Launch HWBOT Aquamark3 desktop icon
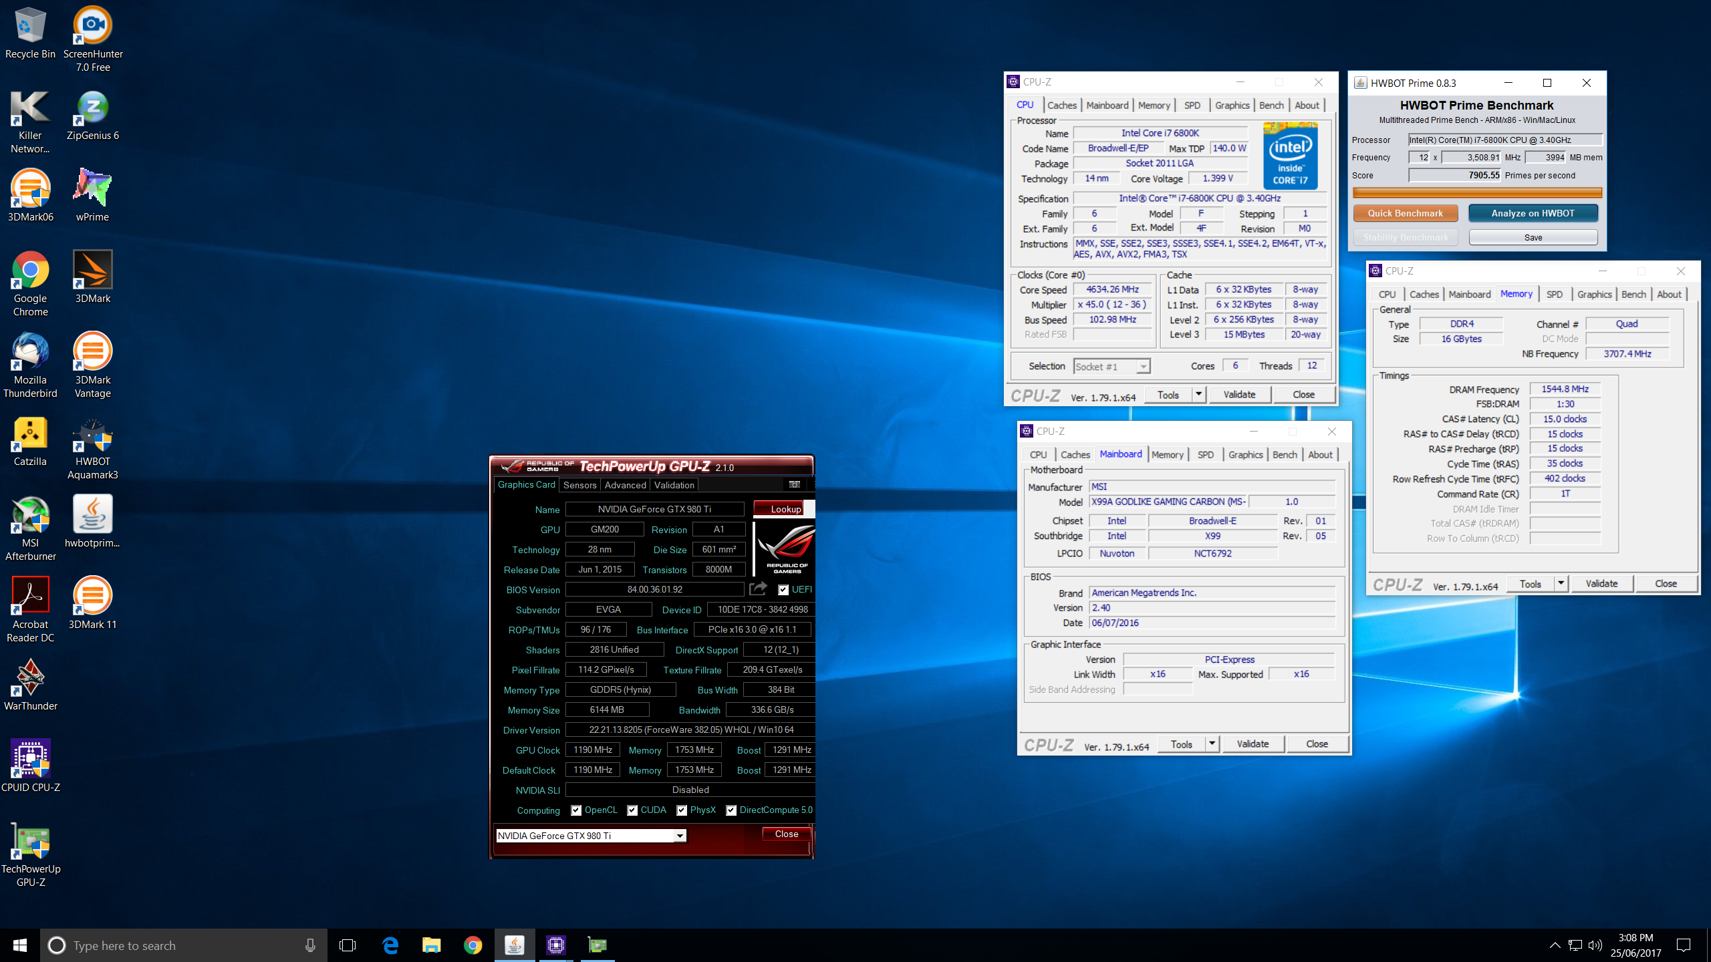This screenshot has width=1711, height=962. tap(93, 448)
